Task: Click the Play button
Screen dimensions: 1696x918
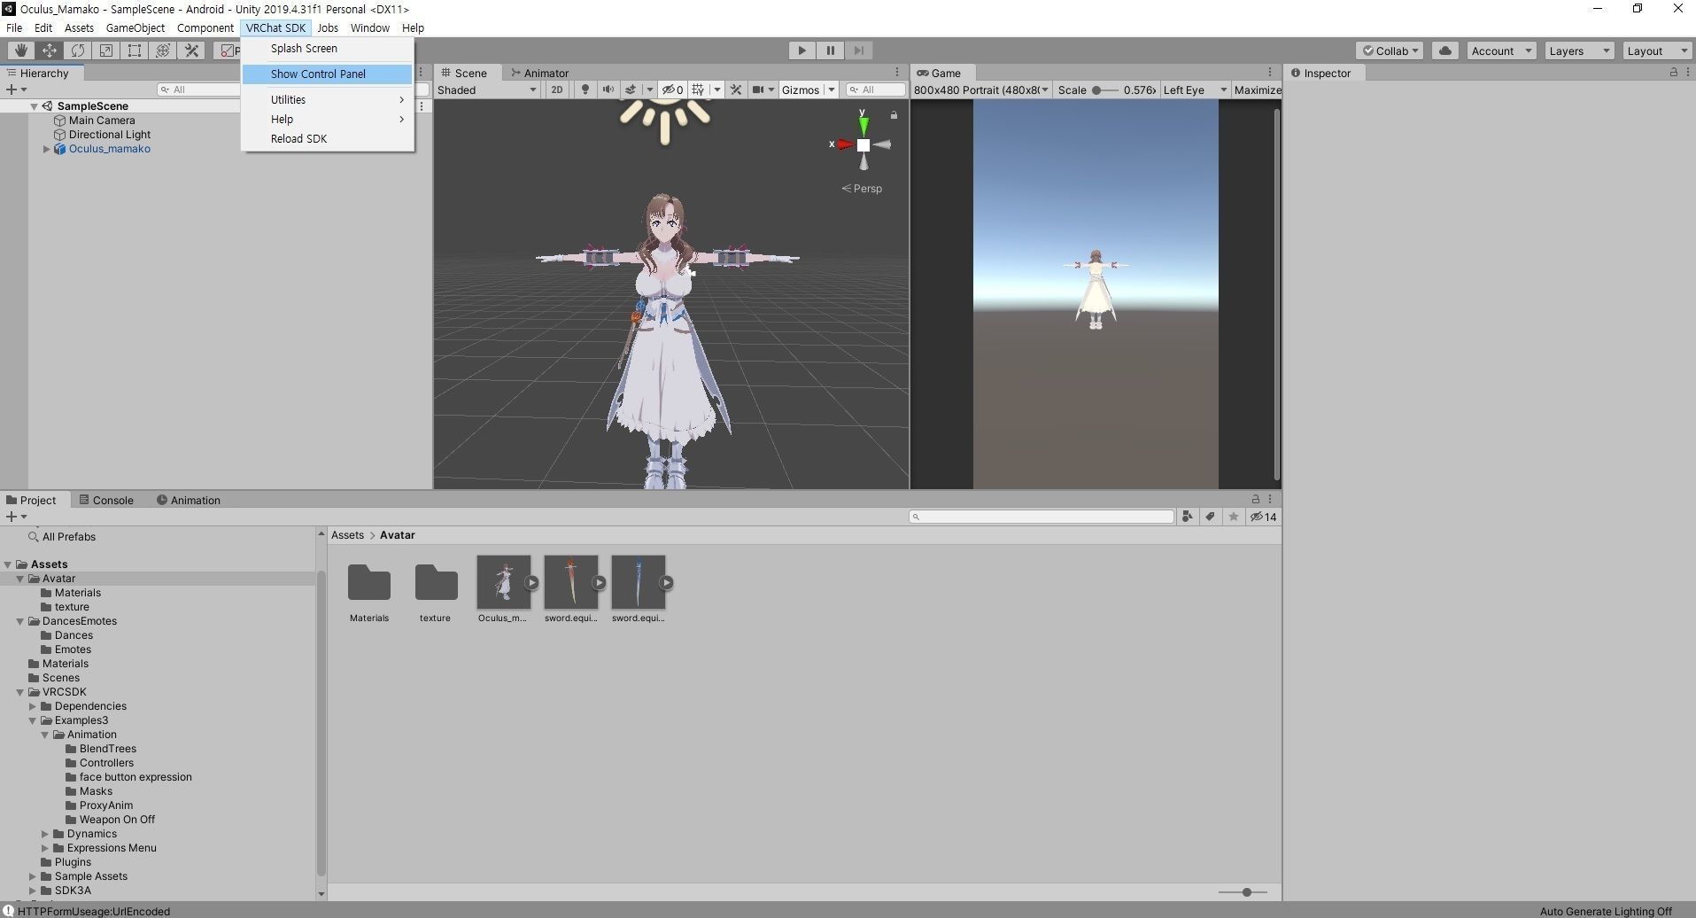Action: [802, 51]
